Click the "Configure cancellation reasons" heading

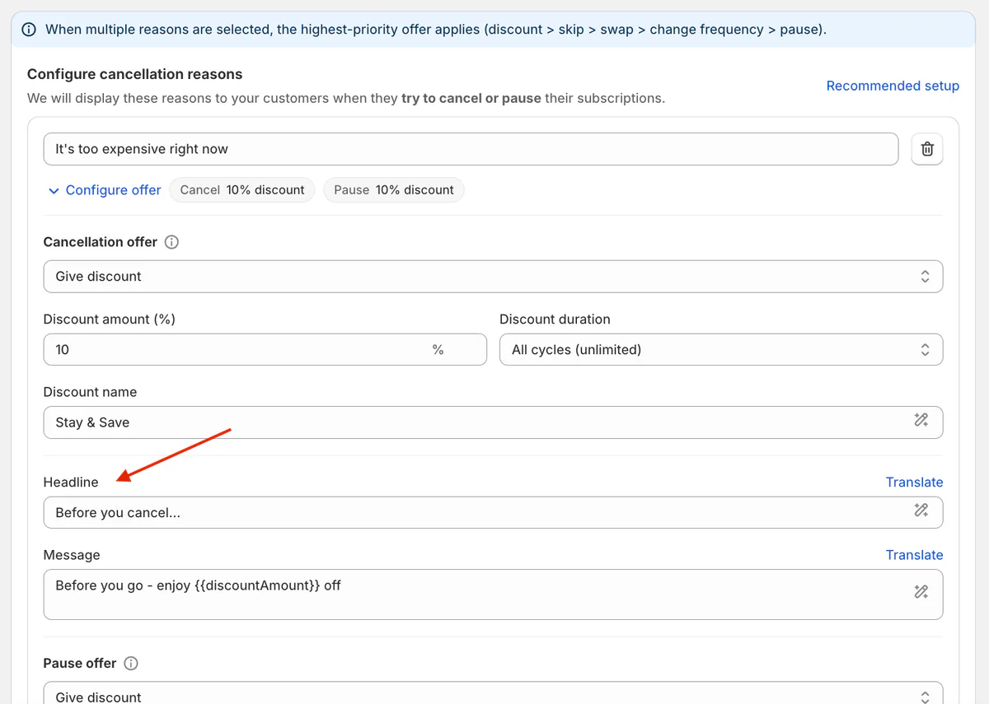134,74
